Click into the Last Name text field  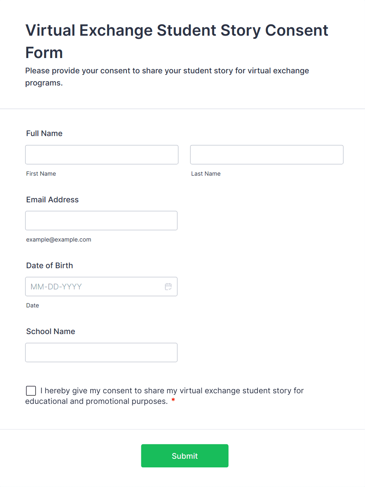click(x=266, y=155)
